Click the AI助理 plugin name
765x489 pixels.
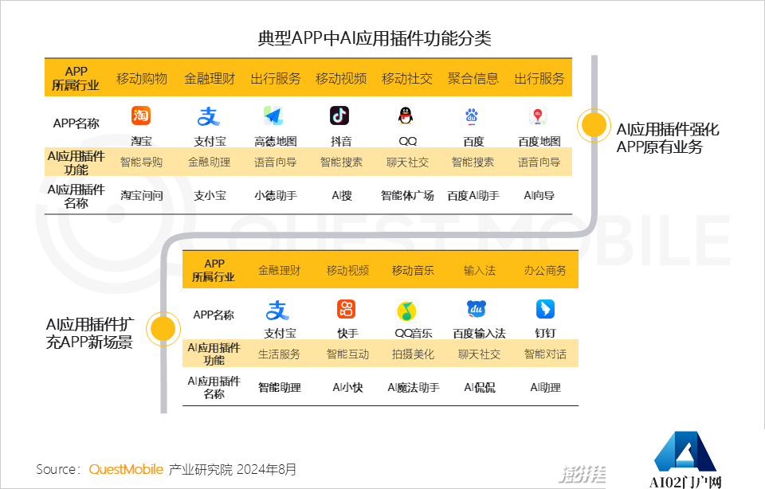tap(545, 388)
